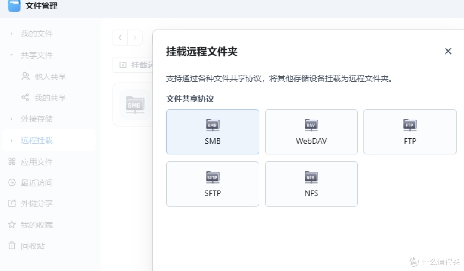The image size is (464, 271).
Task: Choose the WebDAV protocol icon
Action: coord(311,125)
